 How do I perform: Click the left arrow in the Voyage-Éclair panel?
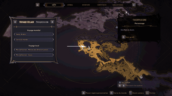(15, 22)
